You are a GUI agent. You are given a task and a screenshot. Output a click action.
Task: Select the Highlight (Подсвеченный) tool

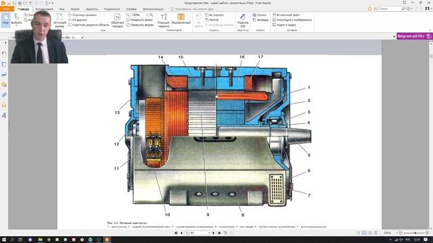click(181, 19)
